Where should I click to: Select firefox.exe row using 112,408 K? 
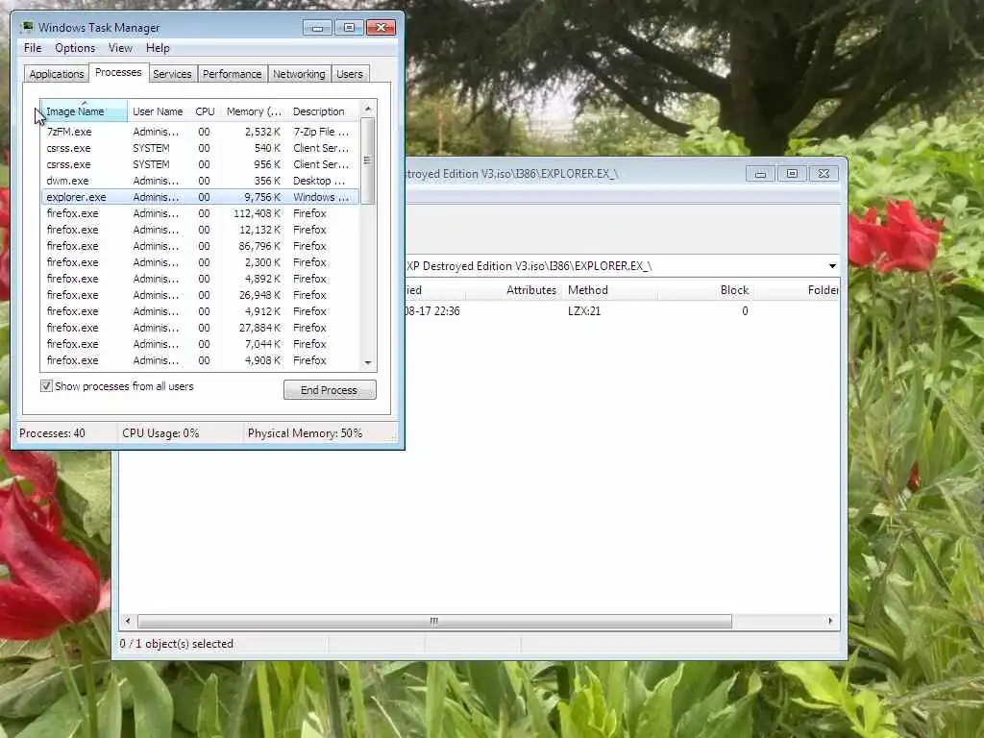200,213
